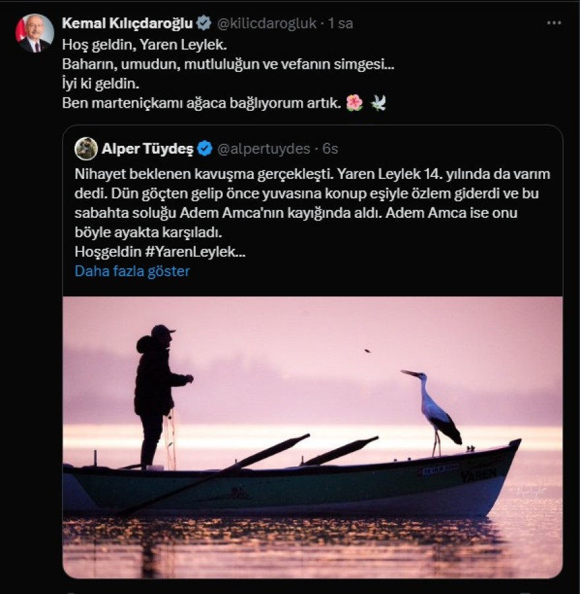Click the stork standing on the boat

[x=435, y=411]
